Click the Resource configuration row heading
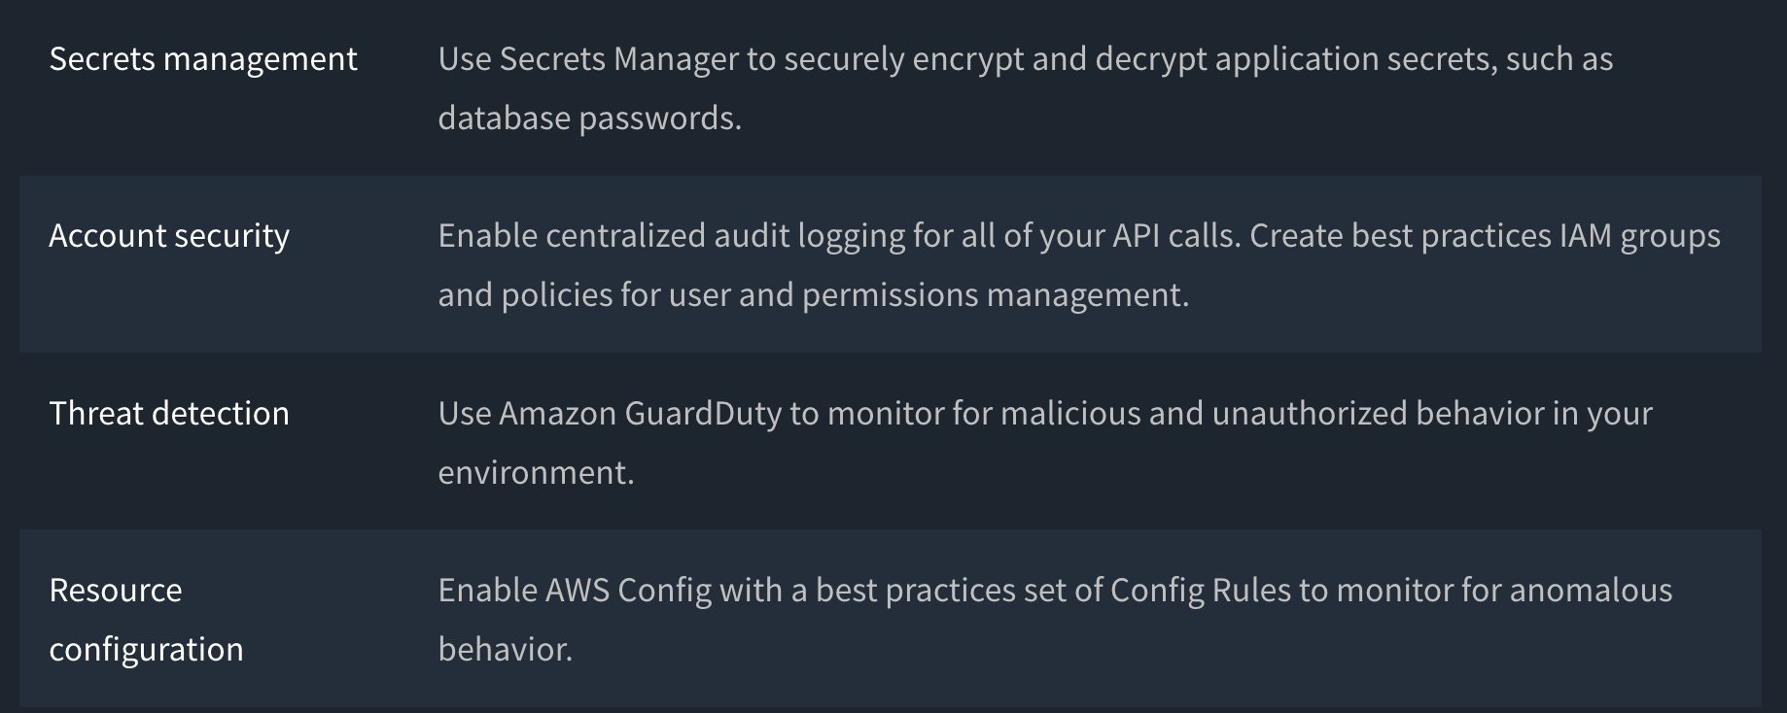Screen dimensions: 1787x713 146,619
